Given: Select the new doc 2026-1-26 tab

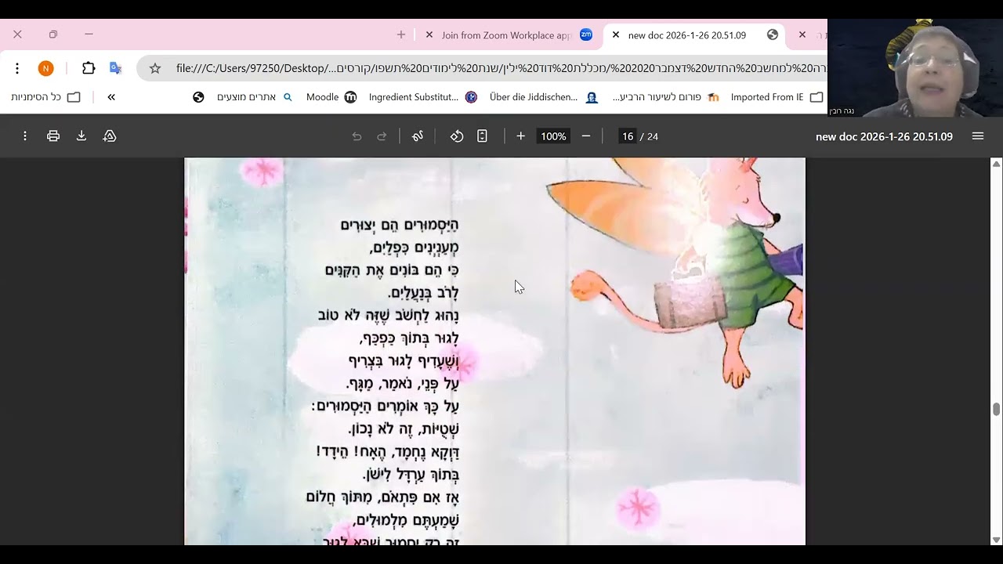Looking at the screenshot, I should [x=687, y=35].
